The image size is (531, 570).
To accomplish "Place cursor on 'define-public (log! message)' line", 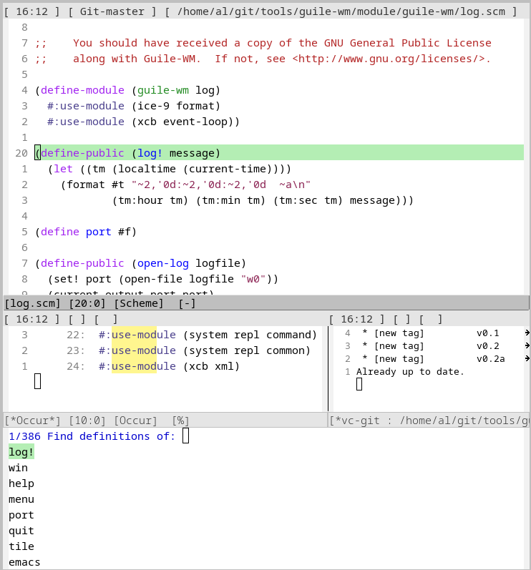I will pos(279,152).
